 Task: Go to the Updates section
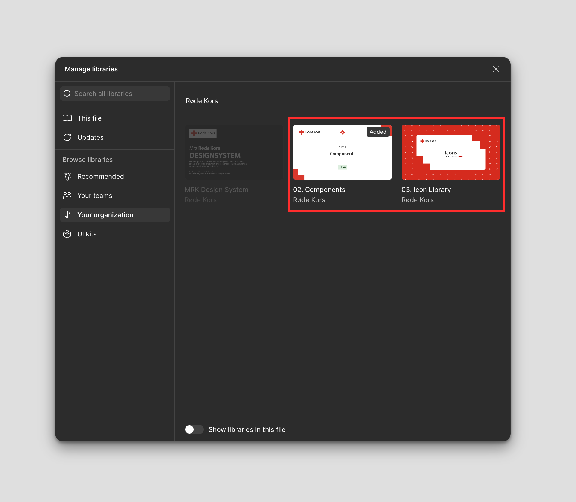click(90, 137)
